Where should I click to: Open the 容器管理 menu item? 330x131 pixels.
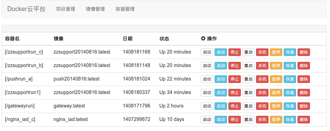(125, 9)
